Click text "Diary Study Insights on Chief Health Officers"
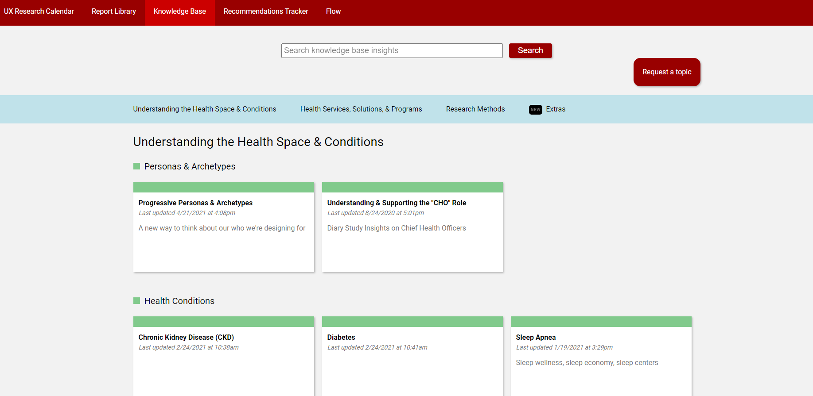This screenshot has height=396, width=813. click(397, 228)
